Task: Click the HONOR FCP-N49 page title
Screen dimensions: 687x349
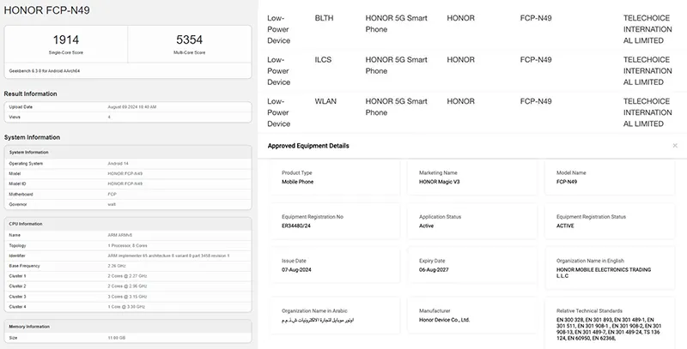Action: (47, 10)
